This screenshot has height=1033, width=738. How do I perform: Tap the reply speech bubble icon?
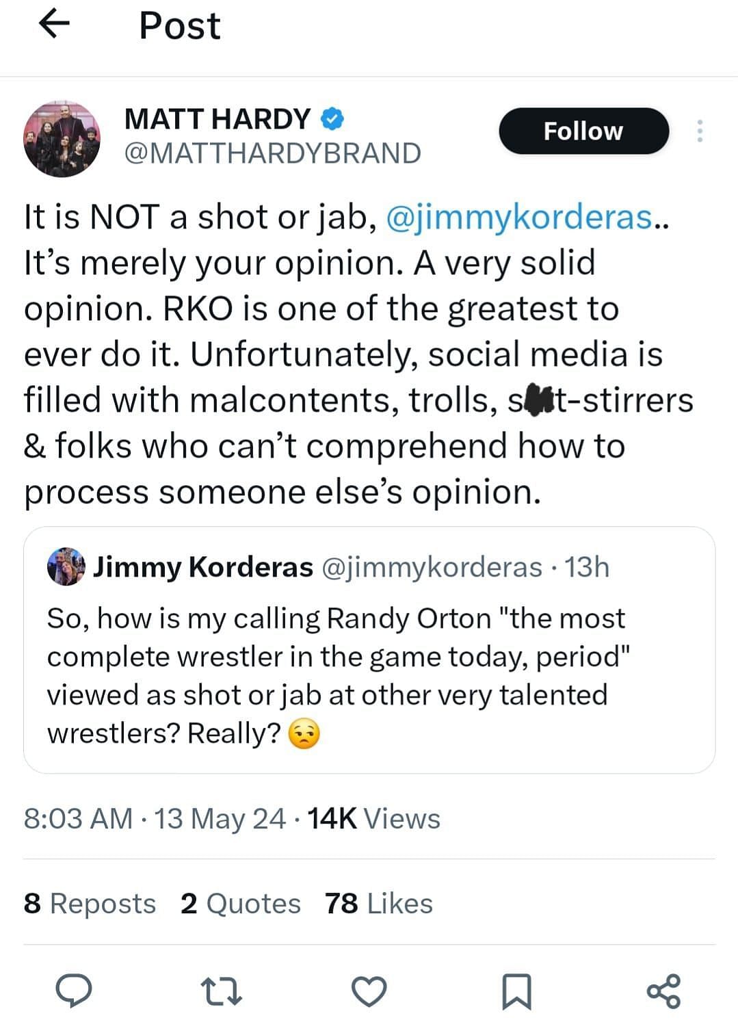pos(74,991)
